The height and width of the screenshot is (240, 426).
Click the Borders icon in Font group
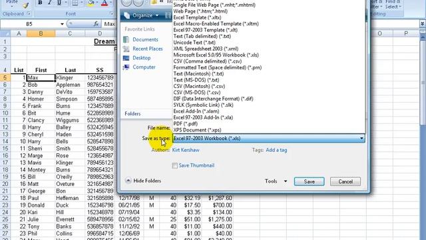[75, 3]
